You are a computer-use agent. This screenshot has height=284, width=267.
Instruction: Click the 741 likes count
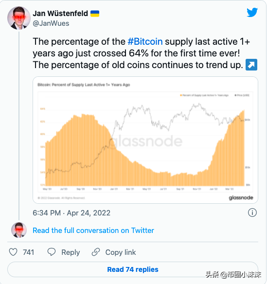pos(28,252)
